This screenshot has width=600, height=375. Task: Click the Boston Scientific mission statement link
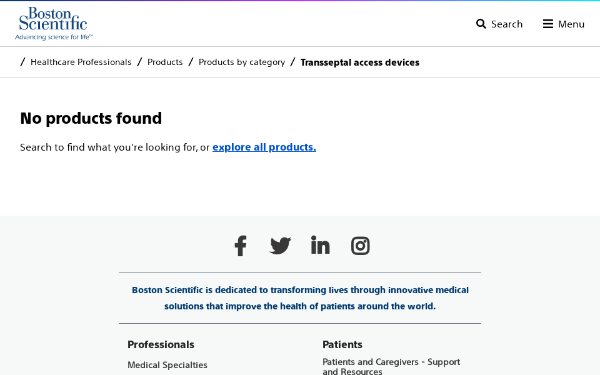coord(300,297)
